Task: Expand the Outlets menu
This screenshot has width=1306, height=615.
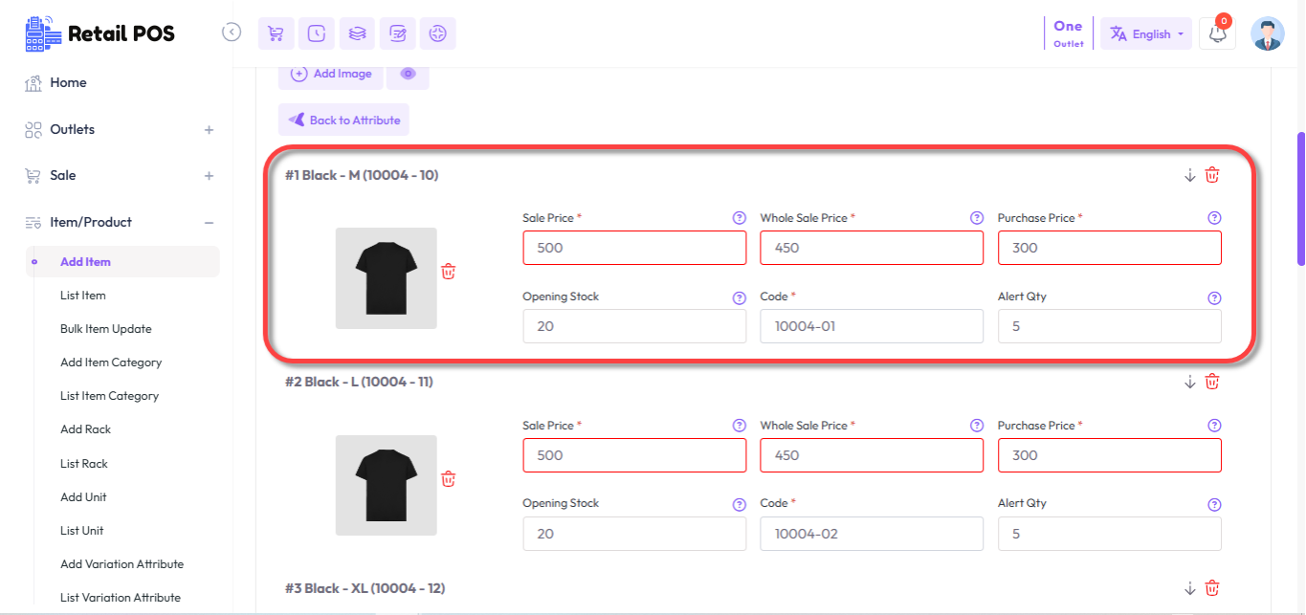Action: click(209, 130)
